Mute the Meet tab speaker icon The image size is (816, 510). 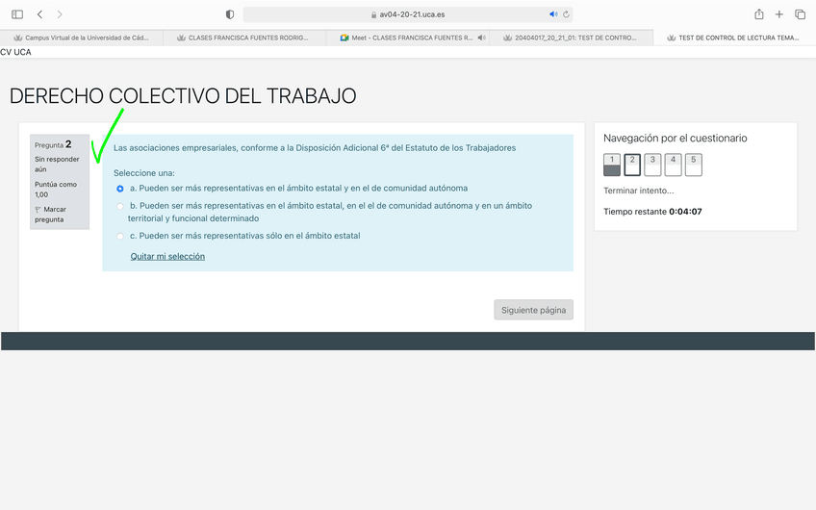click(481, 38)
